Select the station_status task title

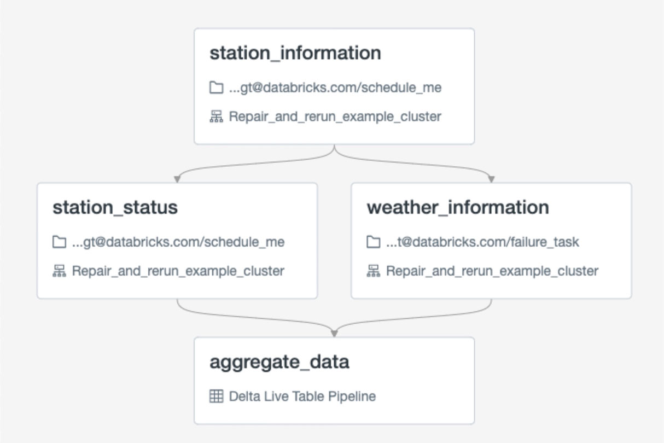[115, 207]
